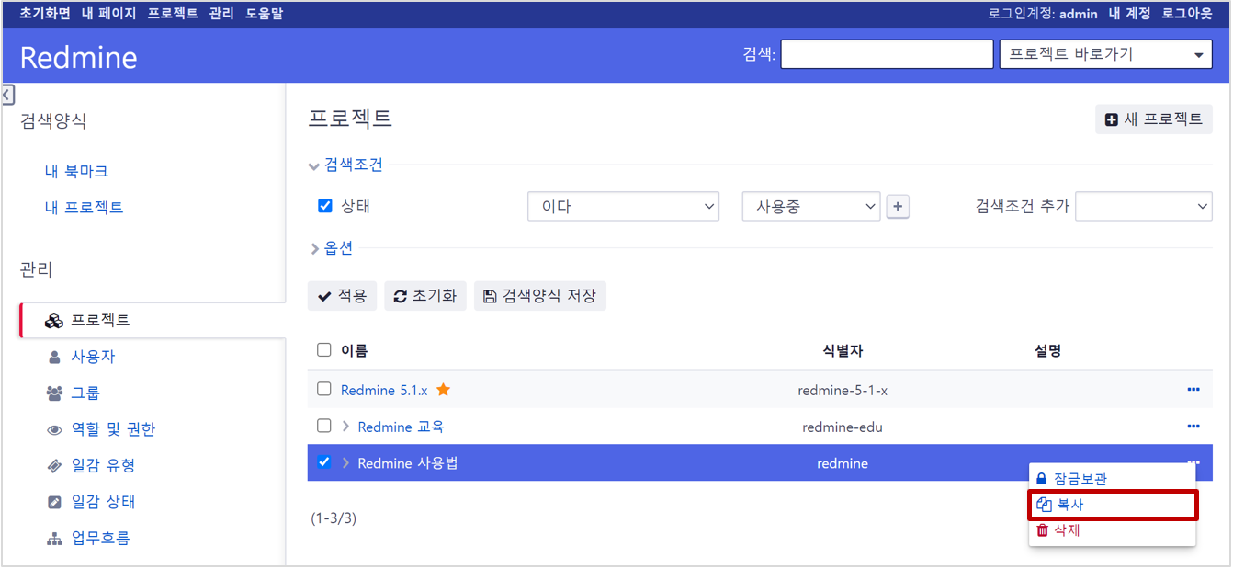1233x569 pixels.
Task: Click the 새 프로젝트 button
Action: (1154, 119)
